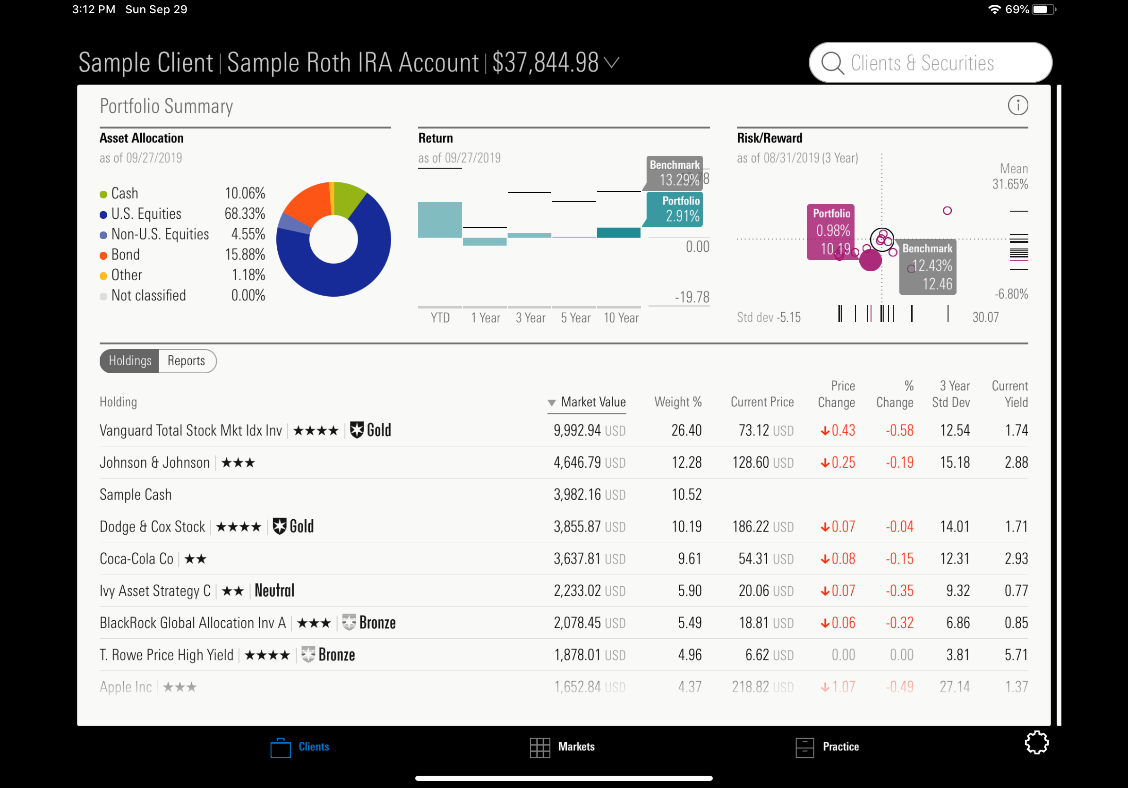The width and height of the screenshot is (1128, 788).
Task: Tap the three-star rating for Johnson & Johnson
Action: point(238,463)
